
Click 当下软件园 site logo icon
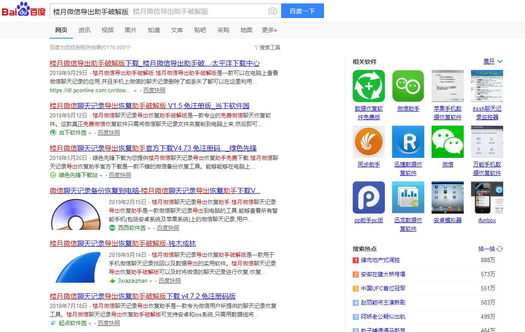point(53,133)
